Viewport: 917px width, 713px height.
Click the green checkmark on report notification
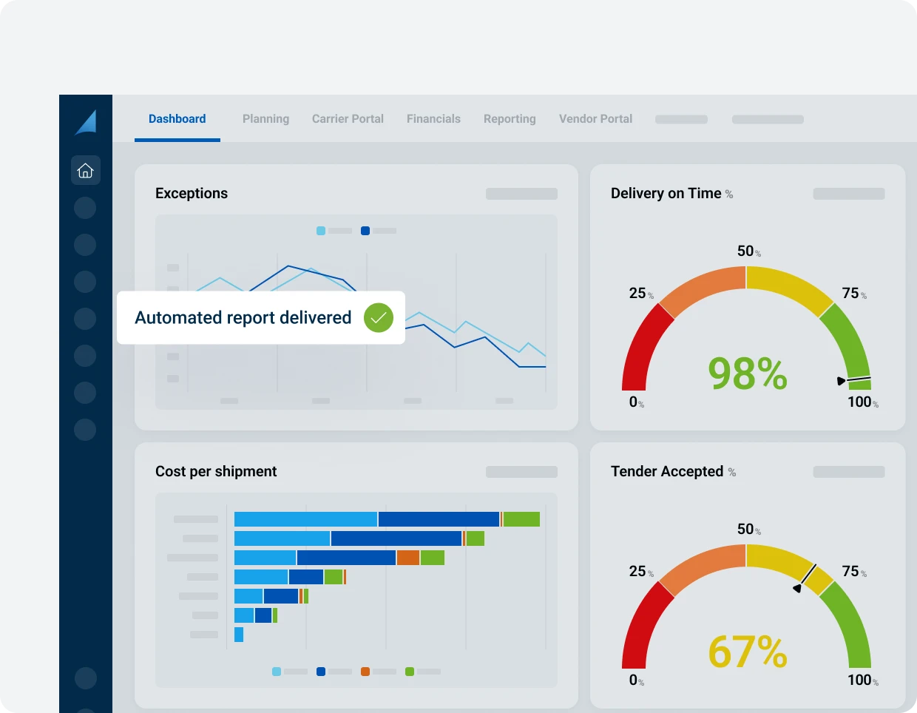[378, 318]
